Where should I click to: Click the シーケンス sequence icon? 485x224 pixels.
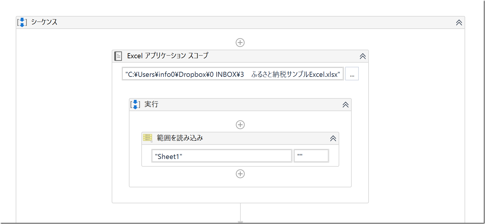click(22, 22)
